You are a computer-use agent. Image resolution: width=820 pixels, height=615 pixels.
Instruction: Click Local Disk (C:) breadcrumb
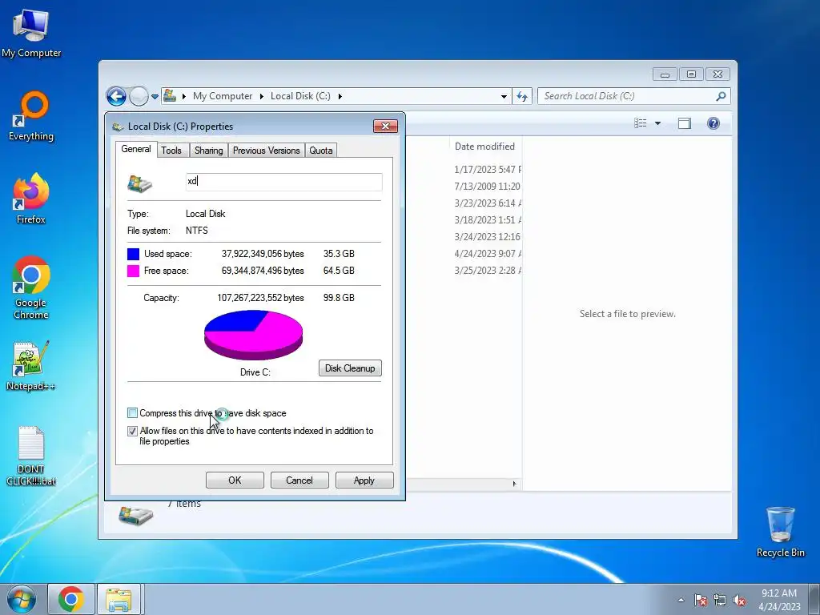click(300, 96)
